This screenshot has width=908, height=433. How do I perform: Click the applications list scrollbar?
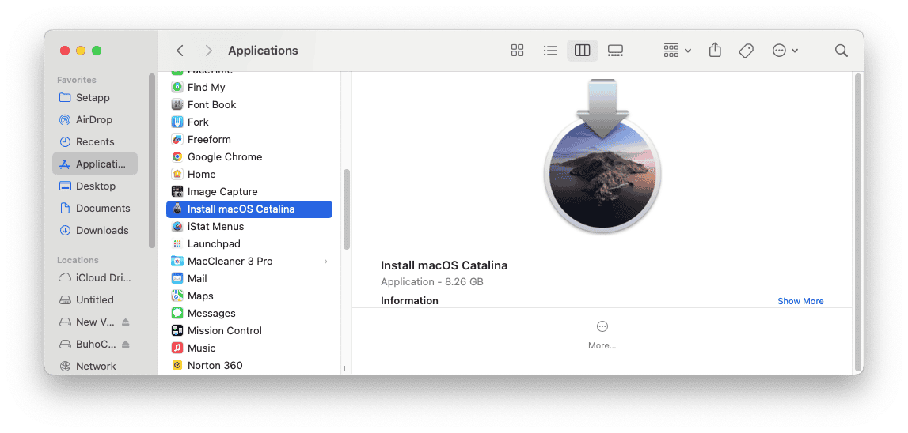(x=346, y=209)
